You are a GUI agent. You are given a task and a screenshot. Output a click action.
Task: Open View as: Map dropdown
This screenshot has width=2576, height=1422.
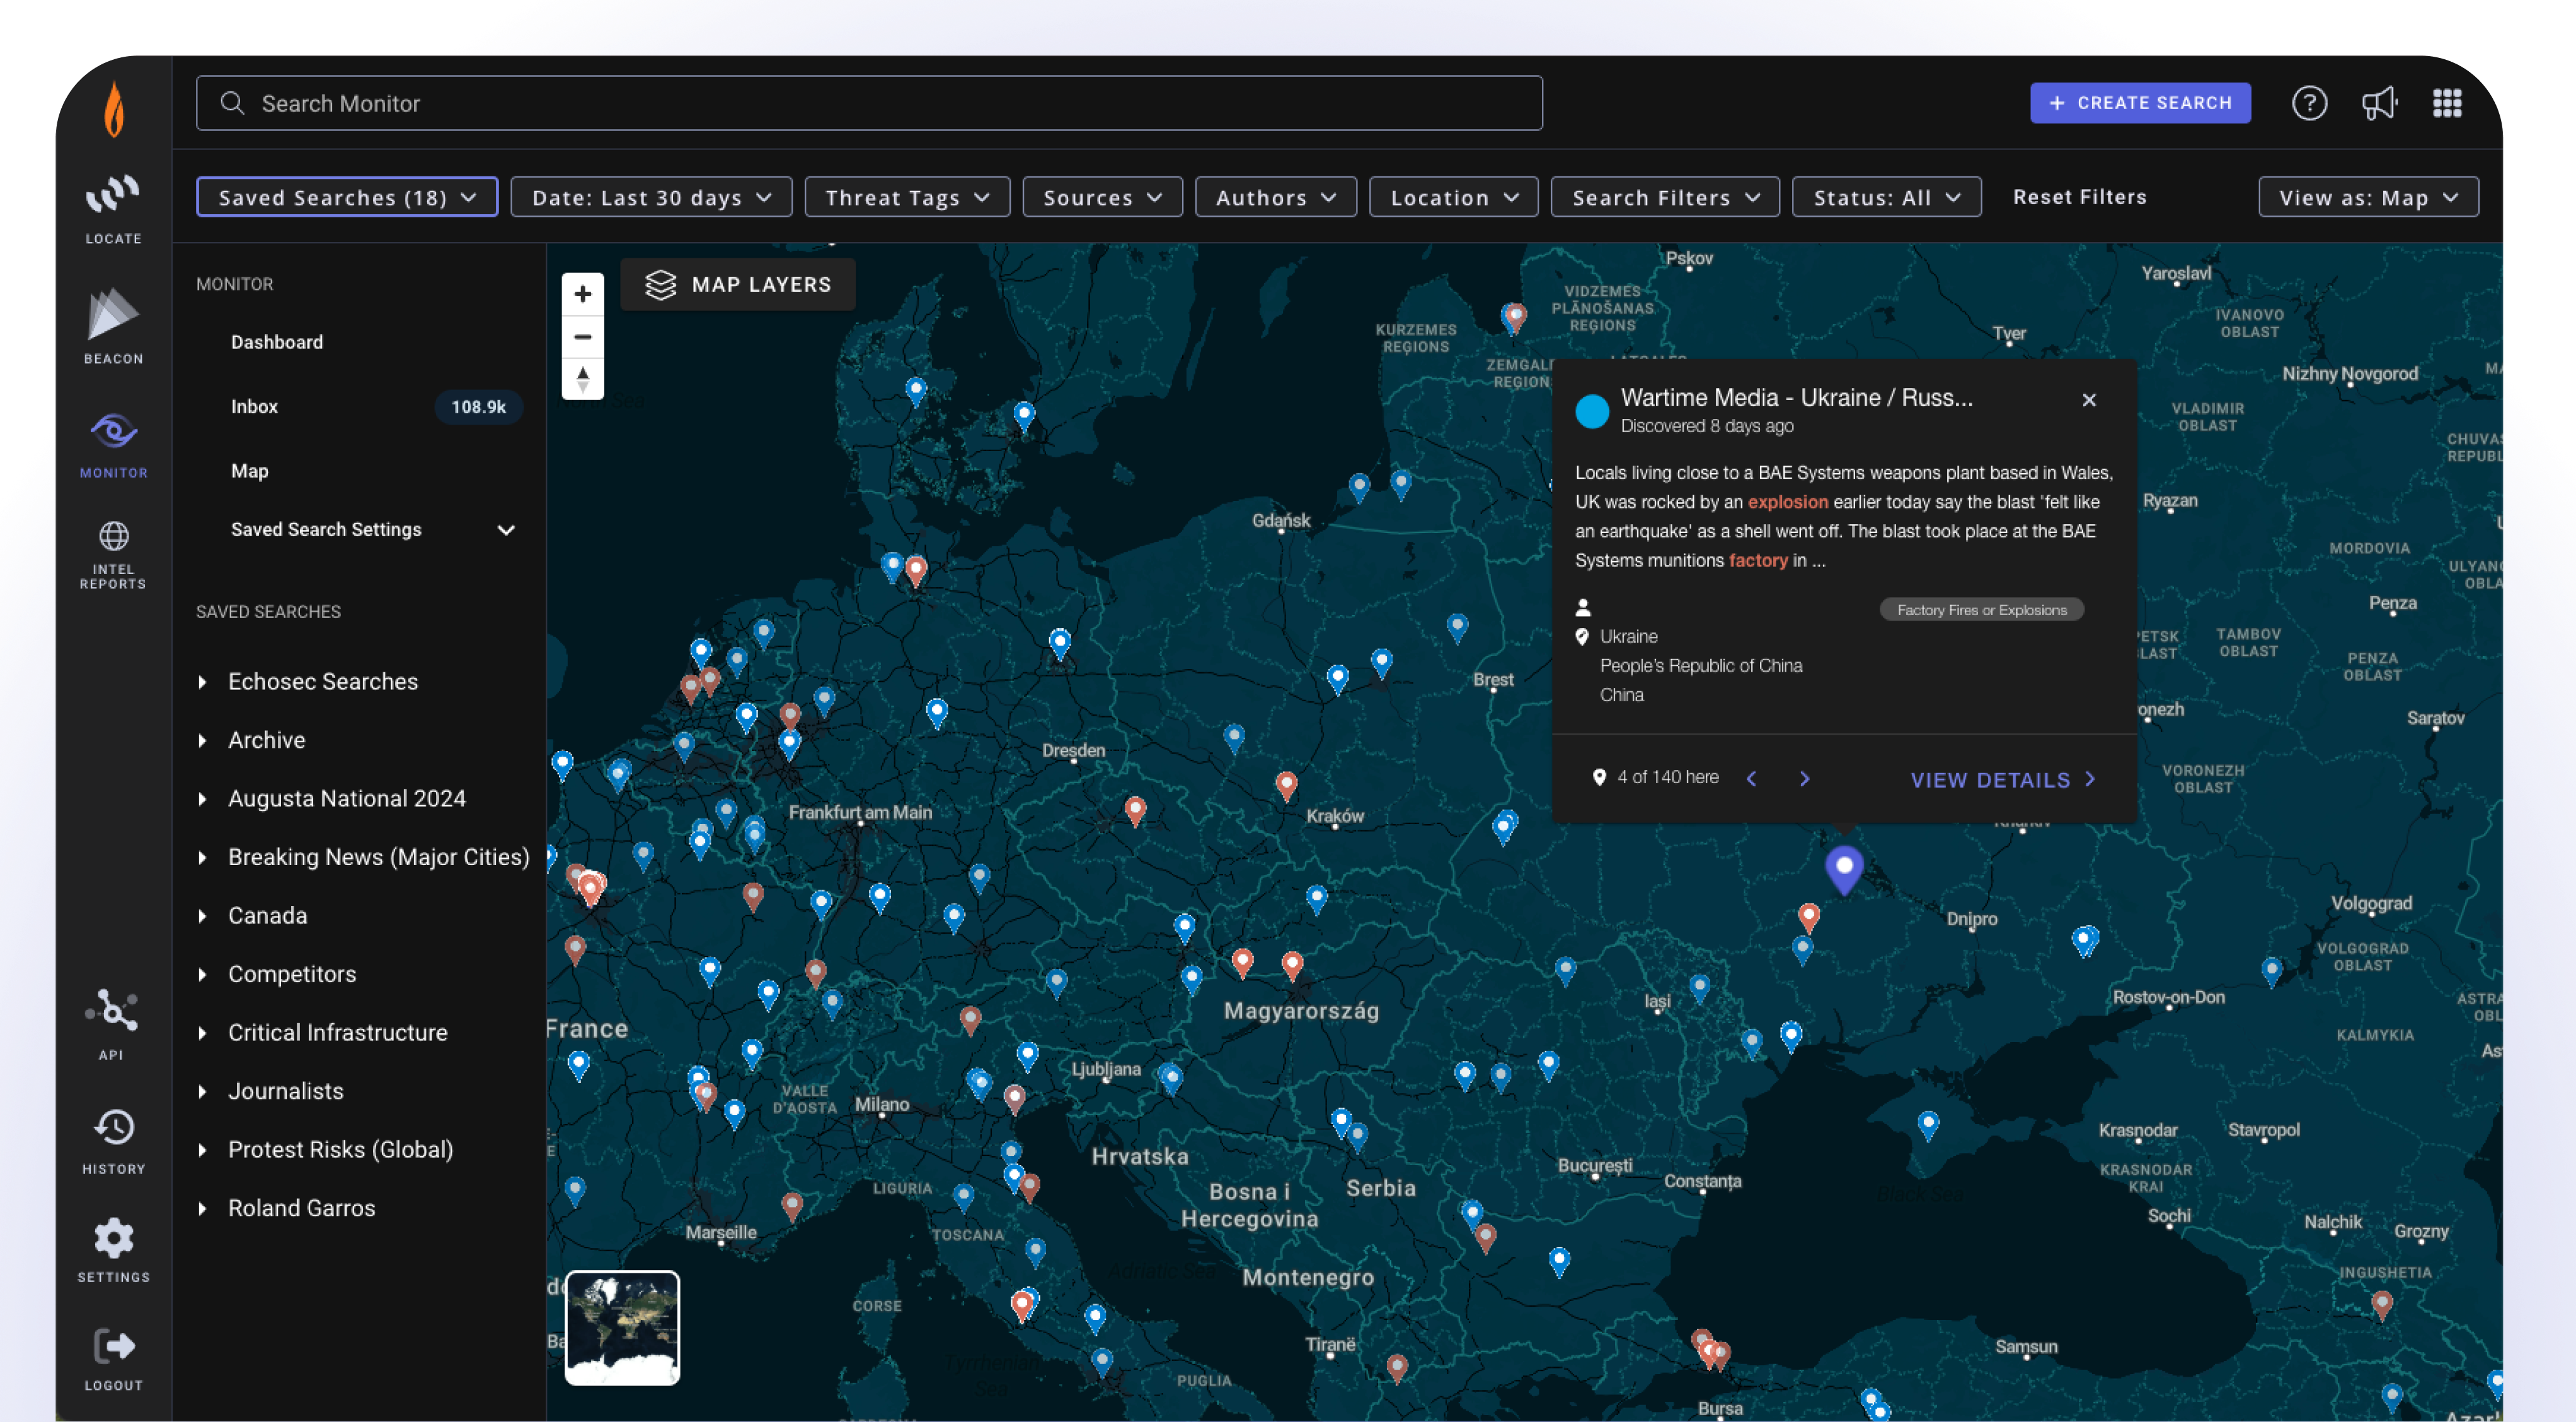pos(2368,197)
